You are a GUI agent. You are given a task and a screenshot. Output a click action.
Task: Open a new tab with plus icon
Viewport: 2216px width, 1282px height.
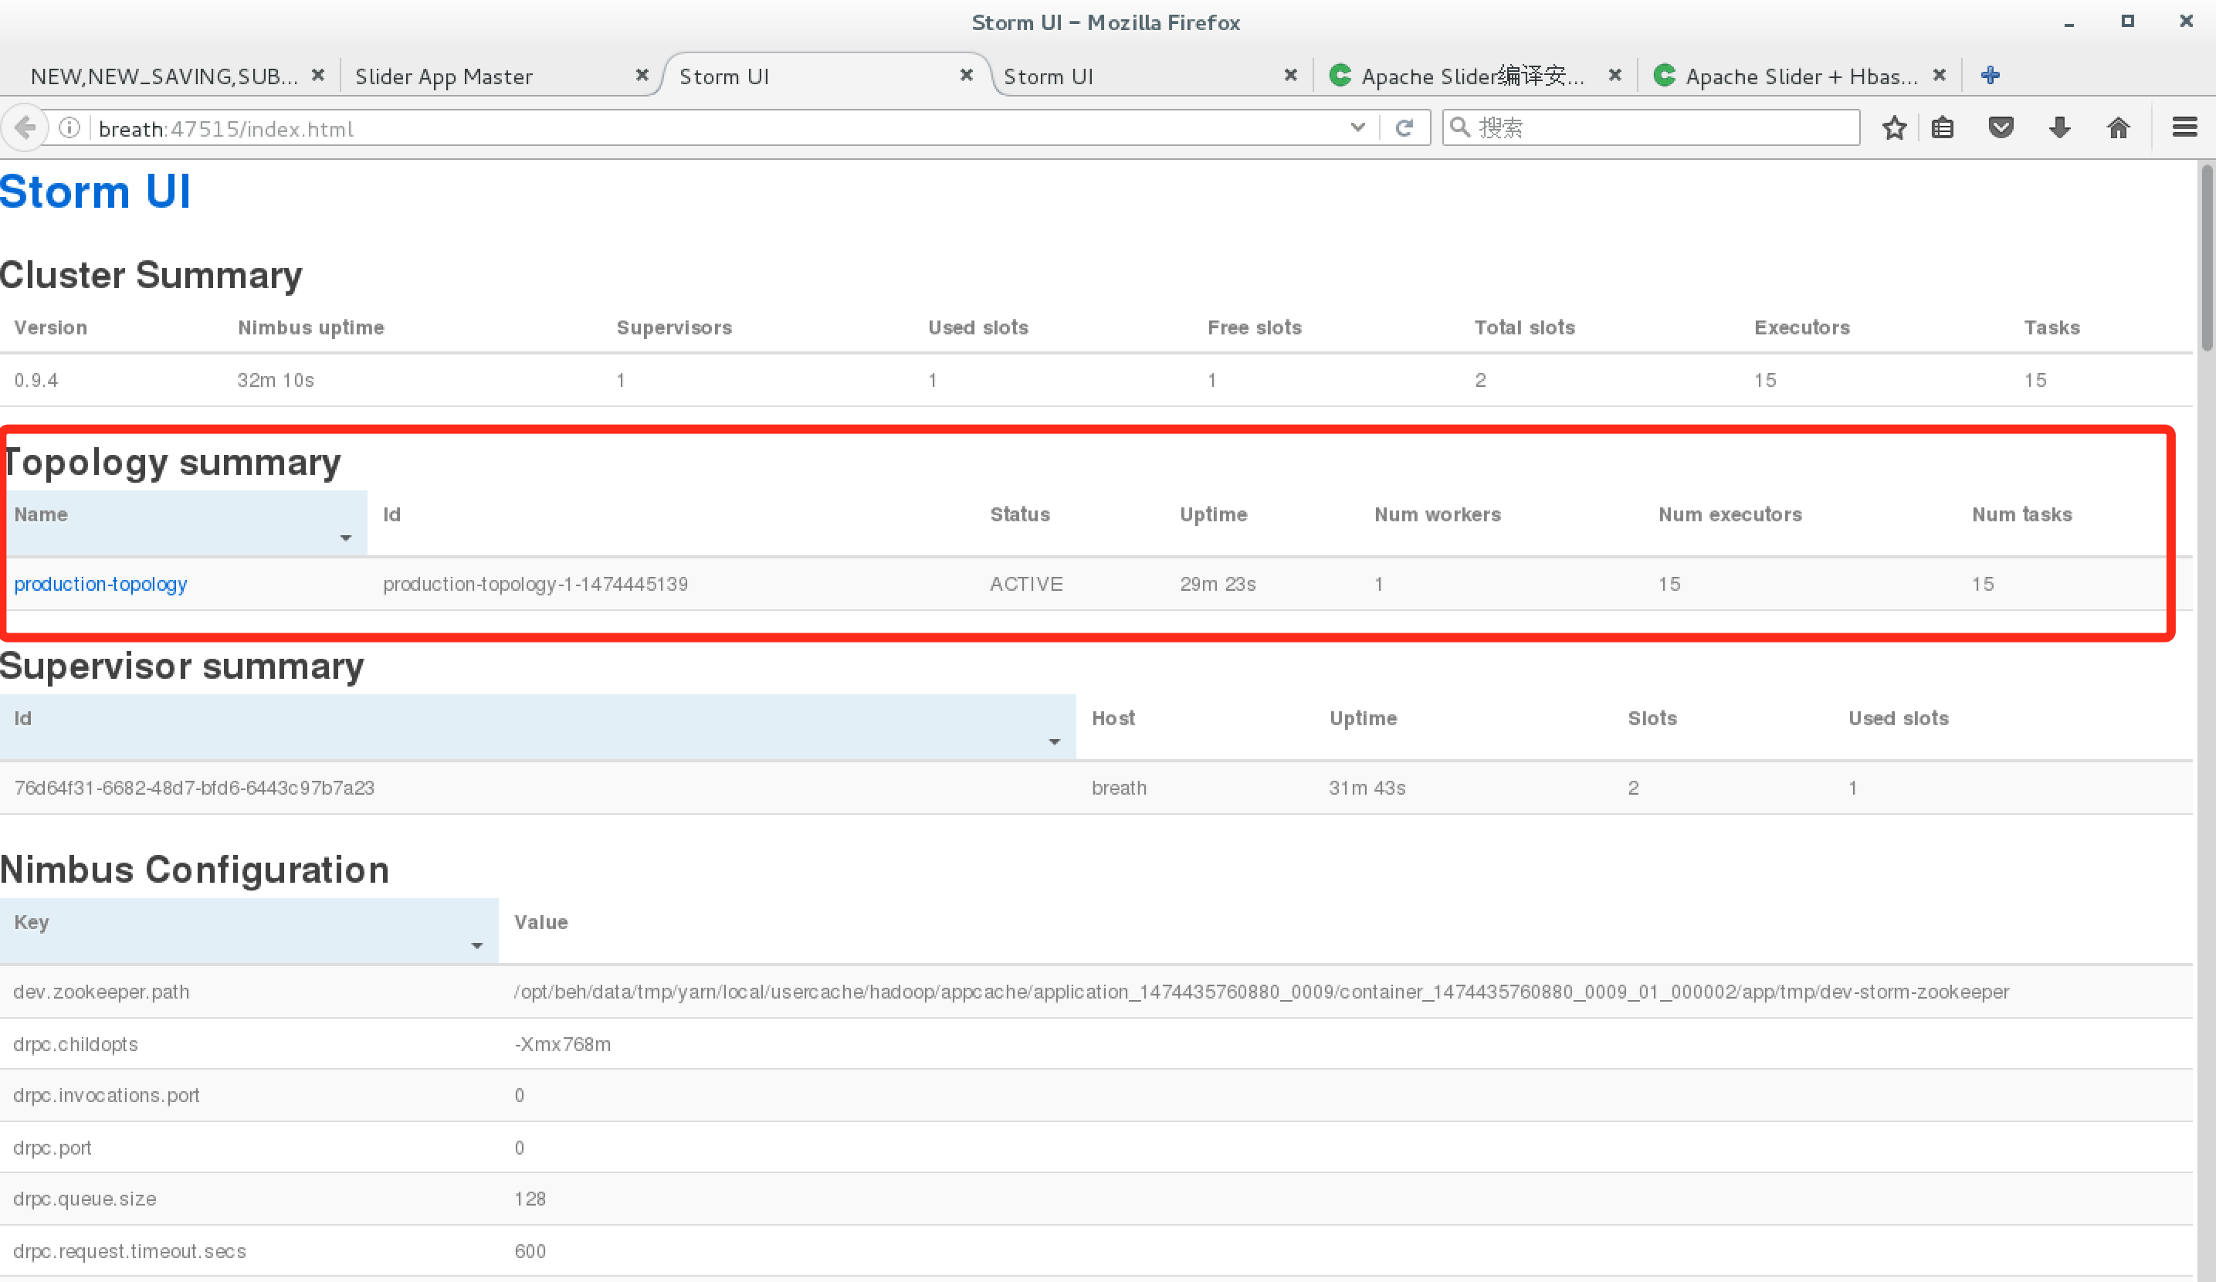tap(1991, 76)
